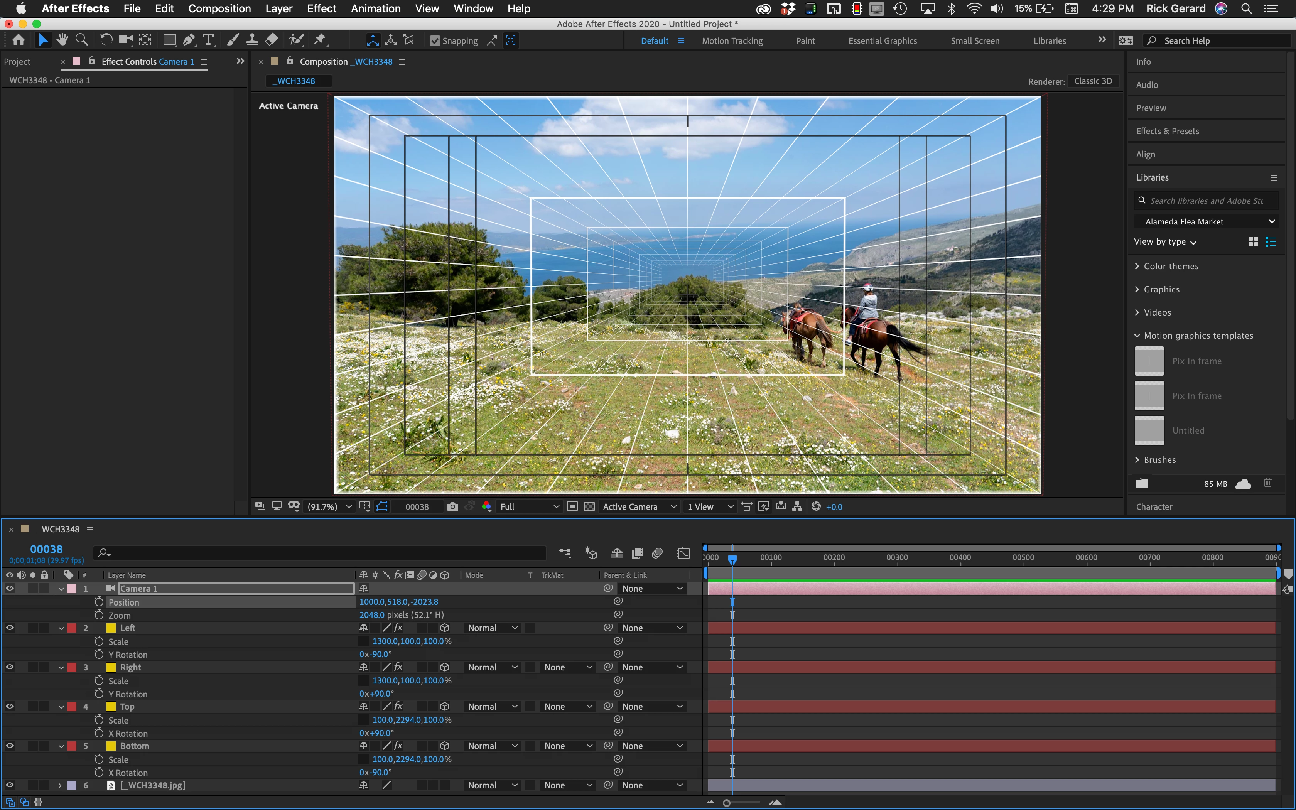The height and width of the screenshot is (810, 1296).
Task: Select the Puppet Pin tool
Action: point(320,40)
